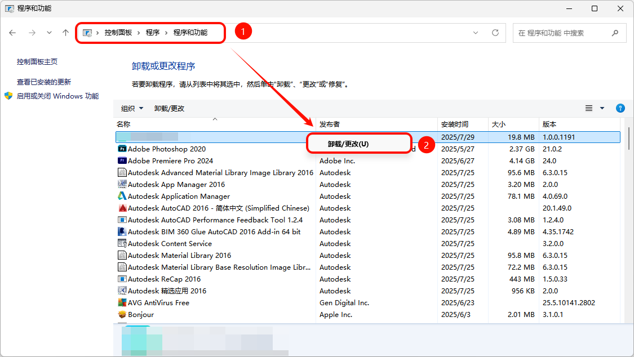
Task: Click the BIM 360 Glue add-in icon
Action: [122, 232]
